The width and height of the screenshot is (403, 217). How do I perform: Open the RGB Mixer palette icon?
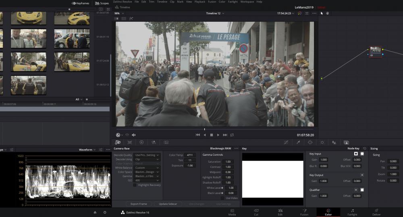coord(154,142)
